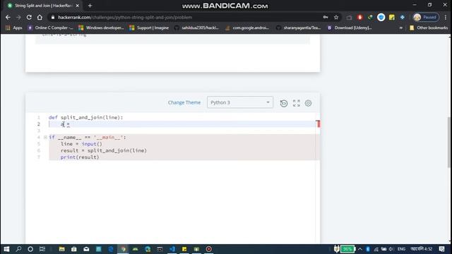Screen dimensions: 452x254
Task: Open the browser home page
Action: point(40,17)
